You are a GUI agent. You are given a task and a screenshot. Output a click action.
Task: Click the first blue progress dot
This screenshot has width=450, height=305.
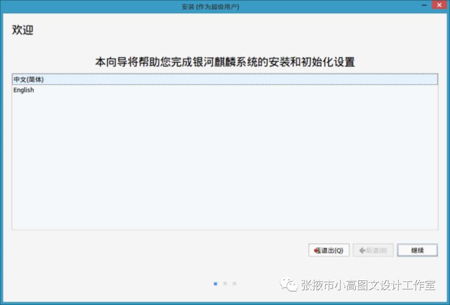click(x=215, y=284)
